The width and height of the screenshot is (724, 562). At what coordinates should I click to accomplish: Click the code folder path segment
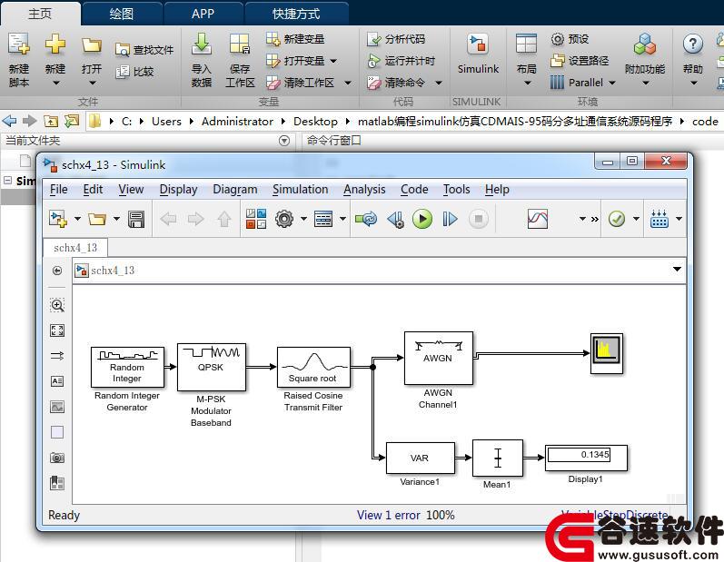click(705, 122)
